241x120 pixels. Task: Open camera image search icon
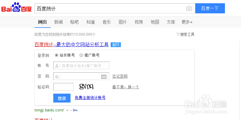[x=189, y=8]
